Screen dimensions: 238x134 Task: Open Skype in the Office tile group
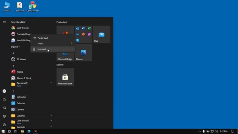(x=78, y=40)
